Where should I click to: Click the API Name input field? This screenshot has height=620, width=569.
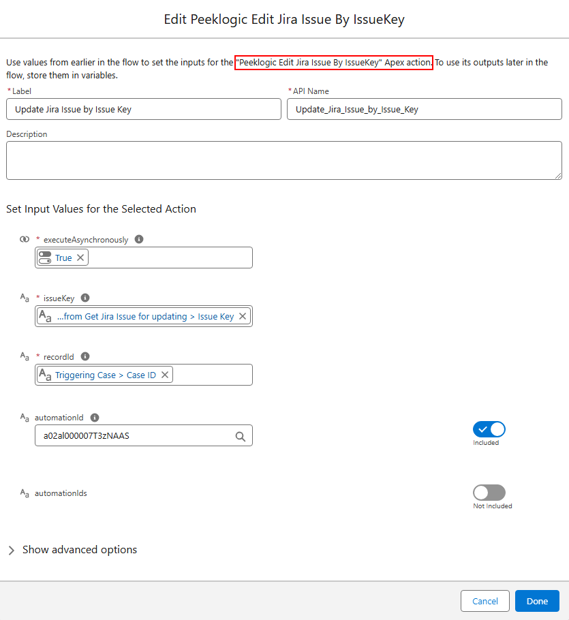click(425, 109)
